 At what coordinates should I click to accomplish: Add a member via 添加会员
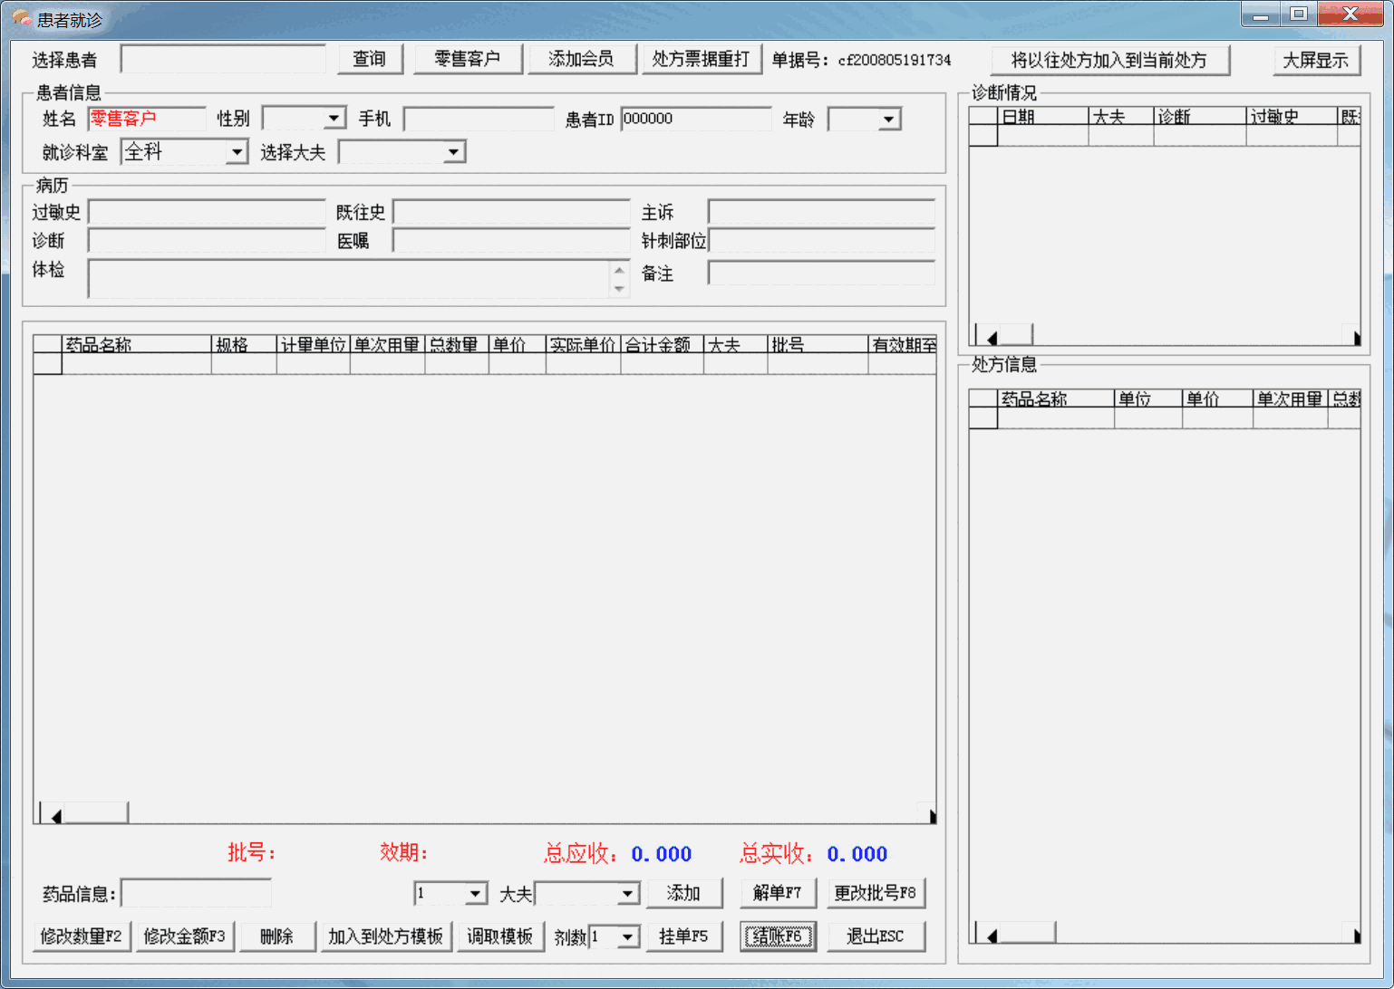581,59
